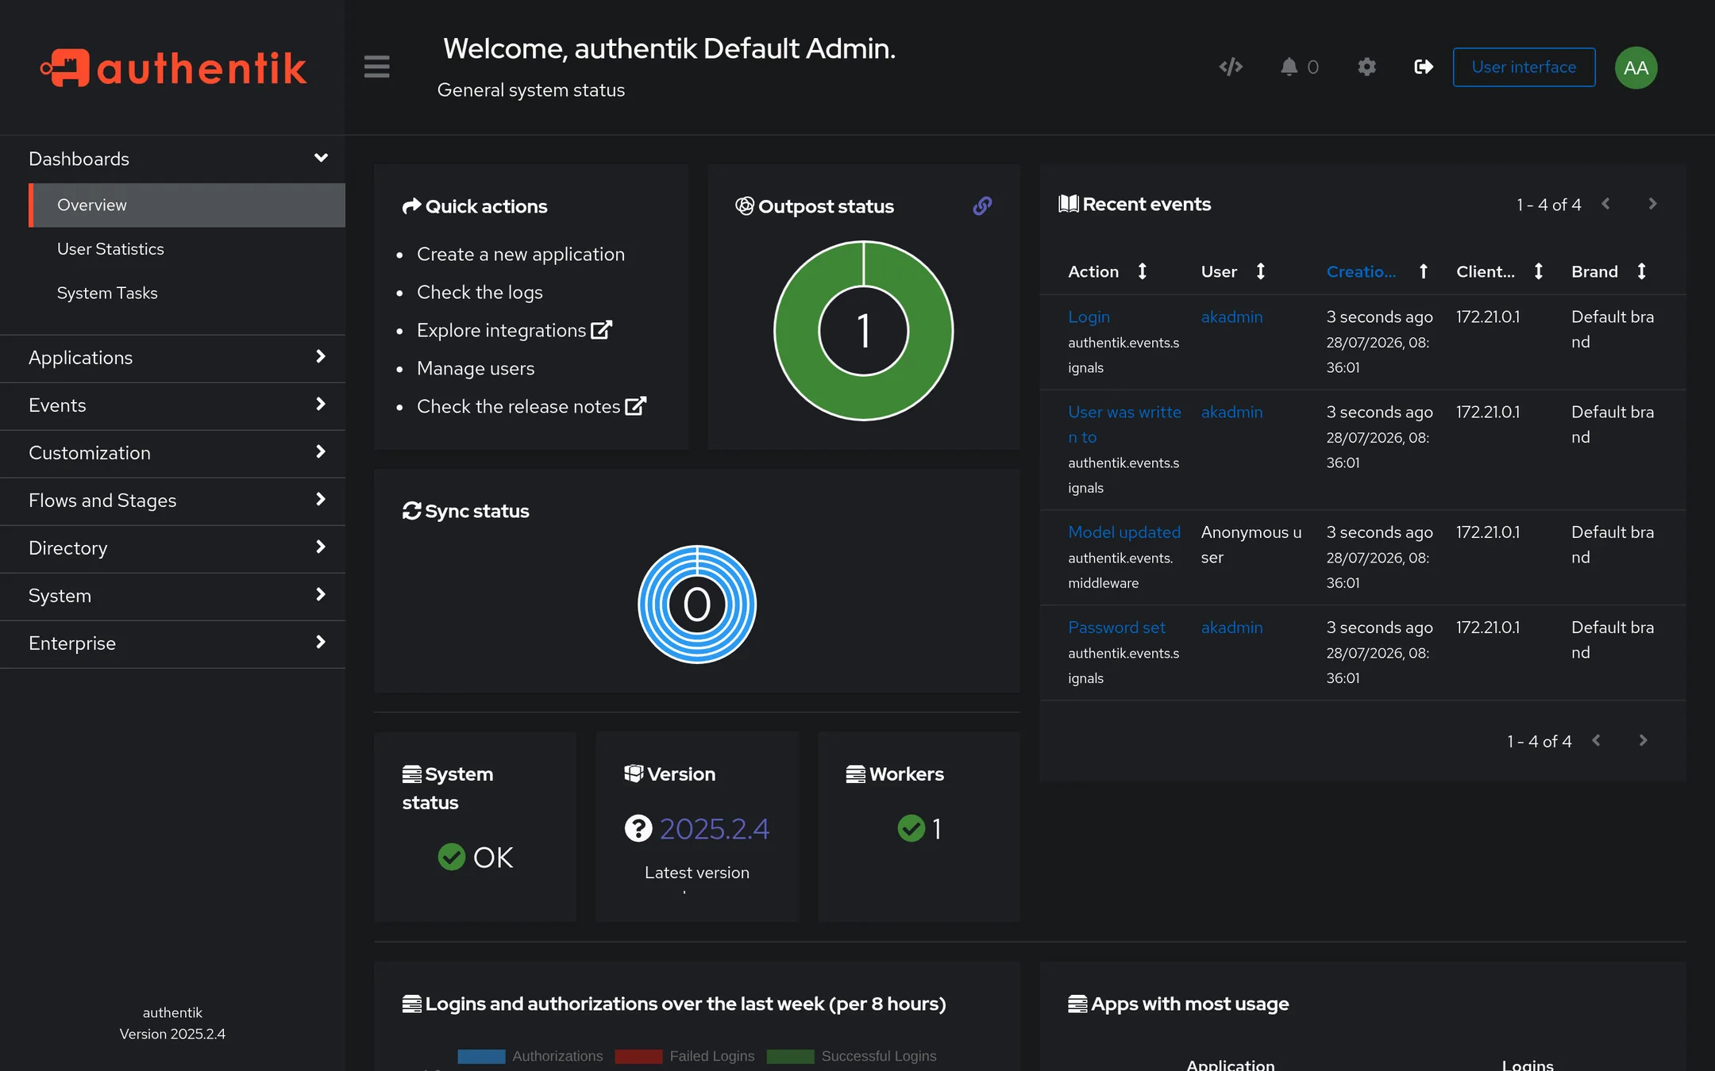Image resolution: width=1715 pixels, height=1071 pixels.
Task: Open the User was written to event
Action: tap(1124, 424)
